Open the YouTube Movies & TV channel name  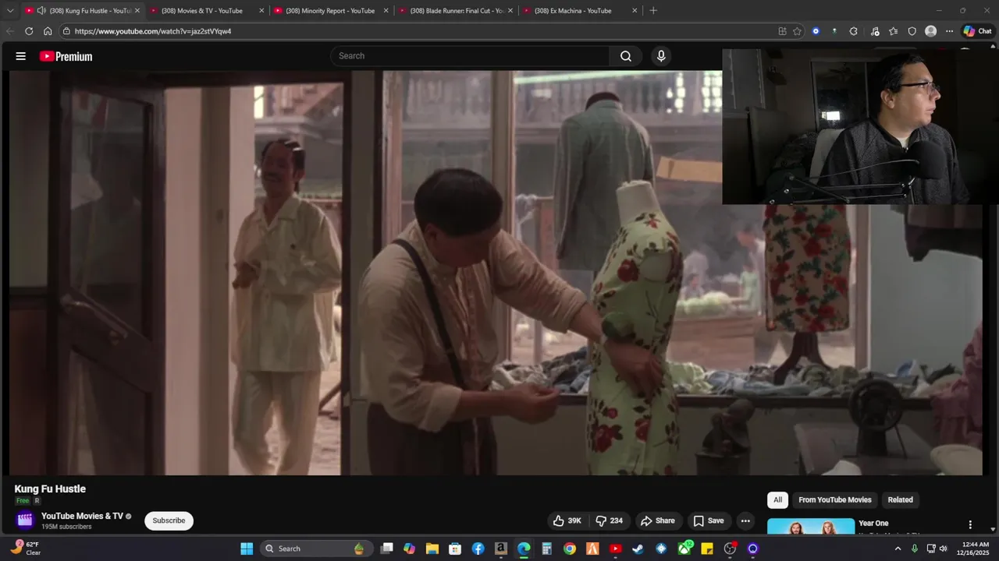click(x=82, y=516)
